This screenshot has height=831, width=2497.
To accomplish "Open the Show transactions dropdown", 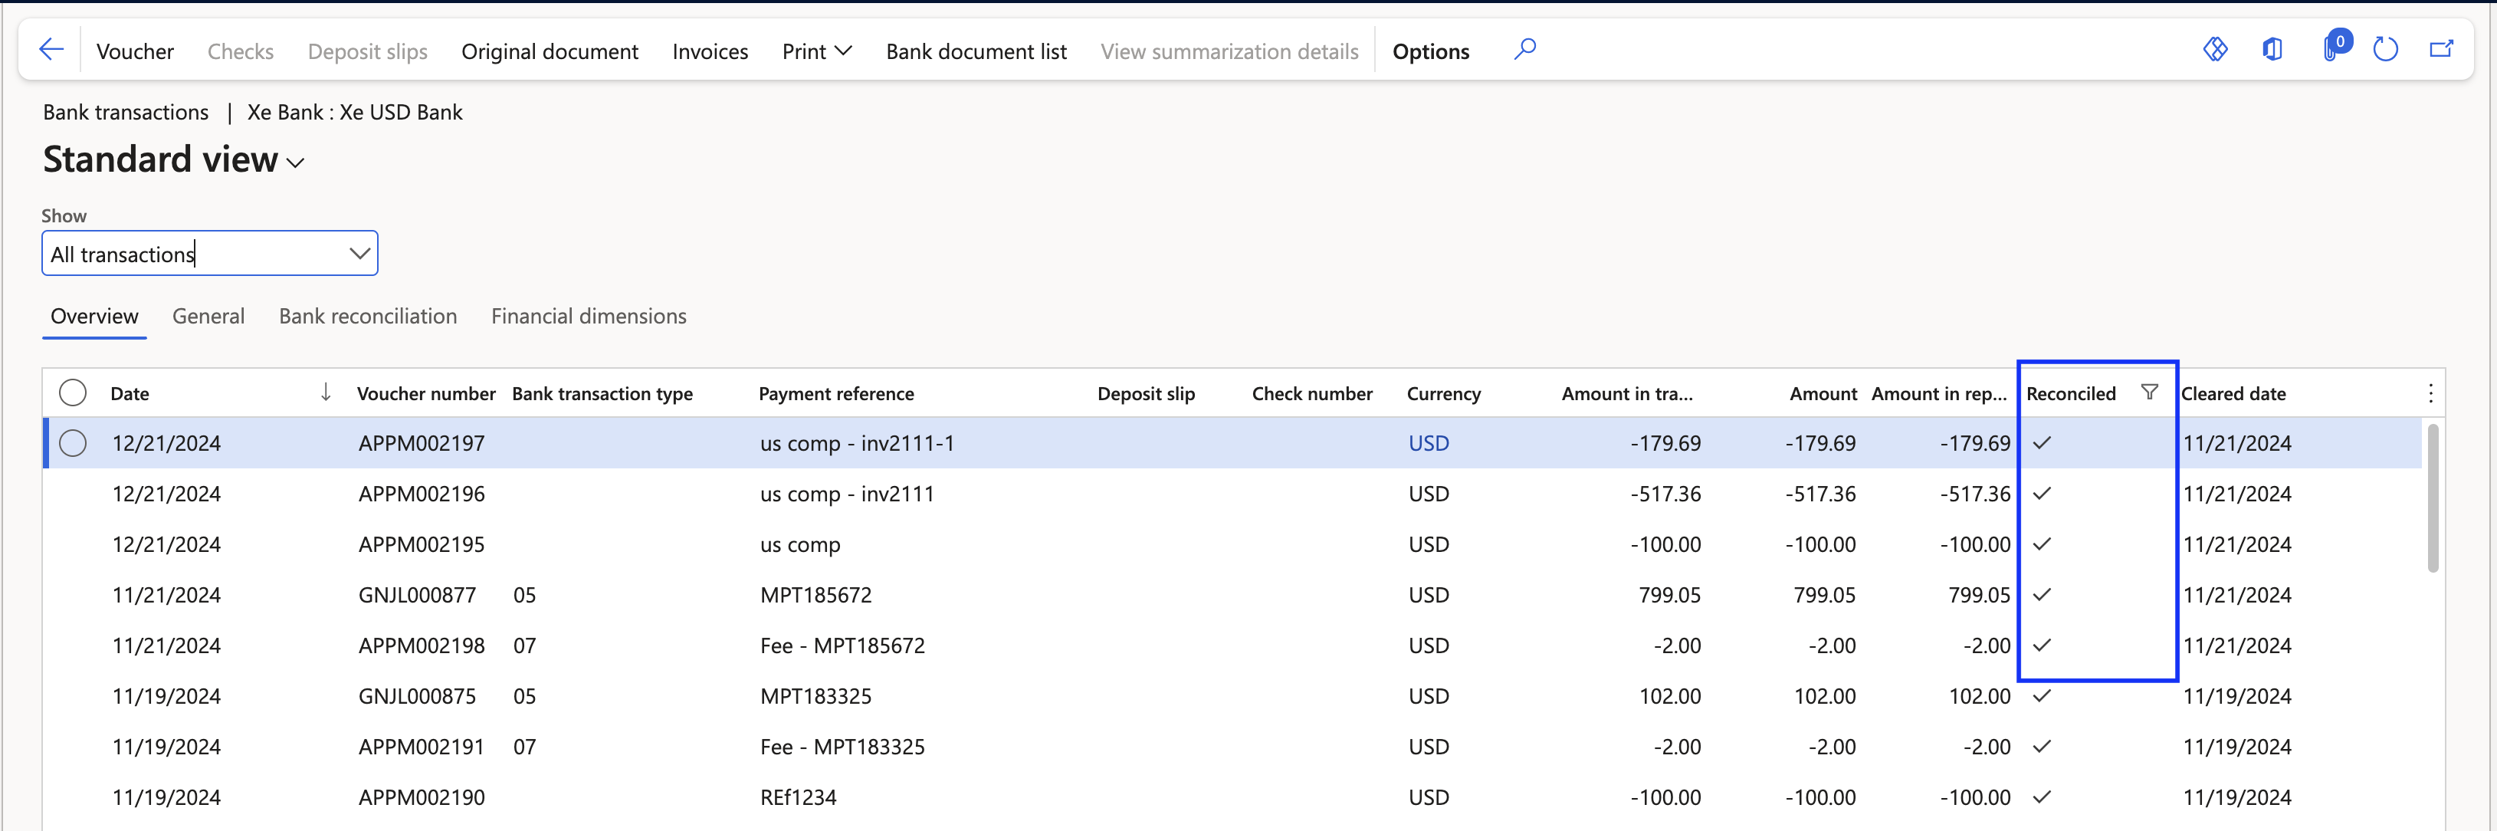I will (x=358, y=253).
